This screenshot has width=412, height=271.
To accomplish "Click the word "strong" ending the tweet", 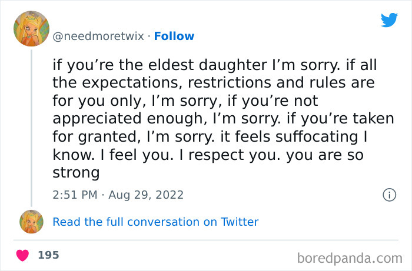I will point(76,173).
